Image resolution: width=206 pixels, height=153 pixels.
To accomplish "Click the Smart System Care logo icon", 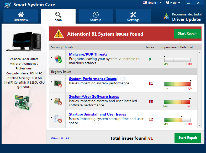I will click(7, 5).
